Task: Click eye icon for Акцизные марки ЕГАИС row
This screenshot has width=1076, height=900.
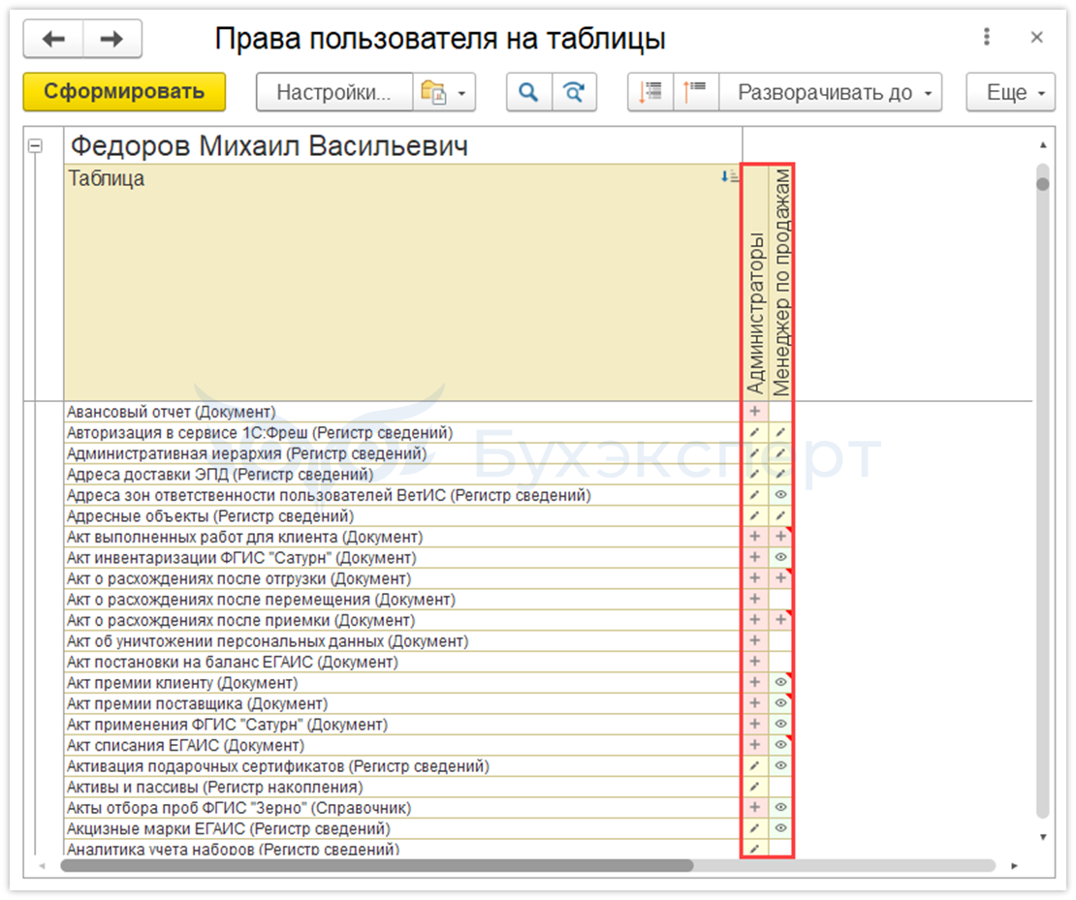Action: (781, 828)
